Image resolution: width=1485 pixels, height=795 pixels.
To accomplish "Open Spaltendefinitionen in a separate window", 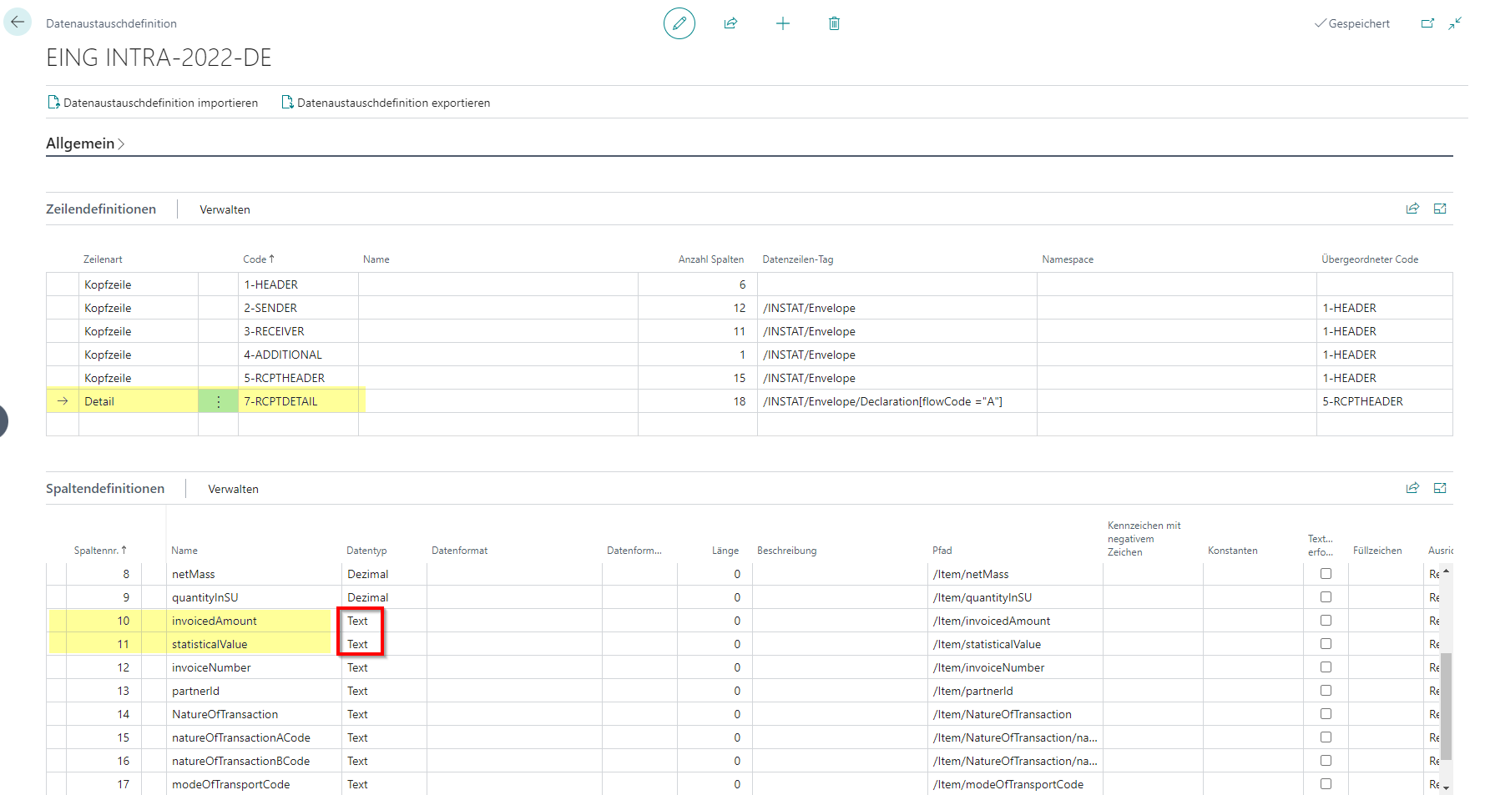I will pyautogui.click(x=1440, y=487).
